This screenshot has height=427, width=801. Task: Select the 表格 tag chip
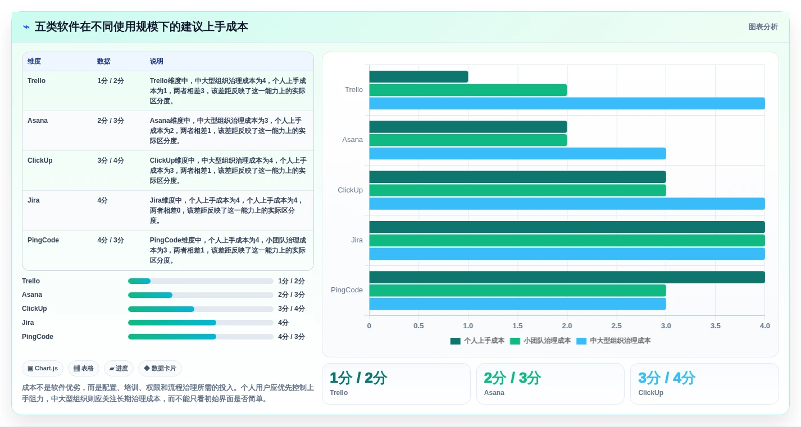point(84,369)
